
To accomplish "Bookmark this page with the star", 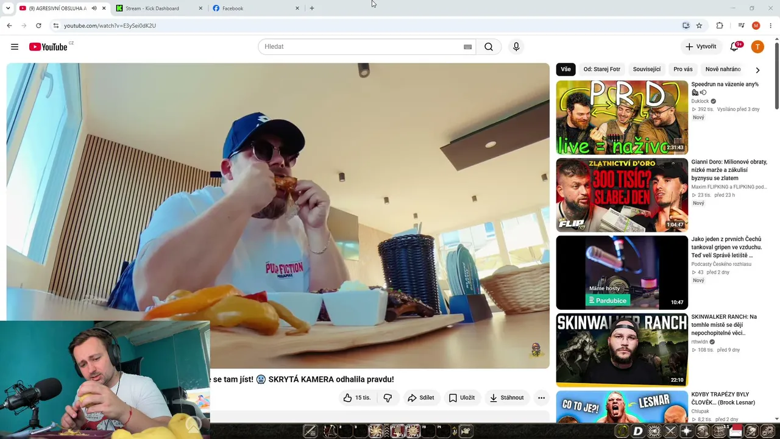I will click(x=699, y=26).
